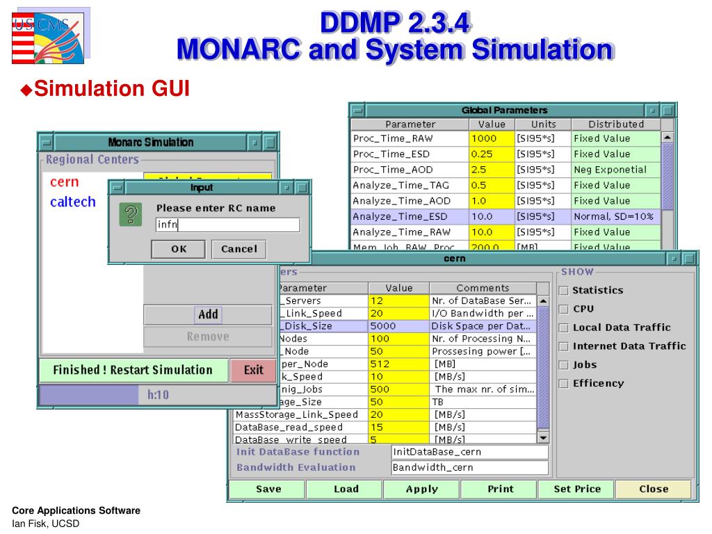Click the Remove button
712x534 pixels.
pos(208,337)
